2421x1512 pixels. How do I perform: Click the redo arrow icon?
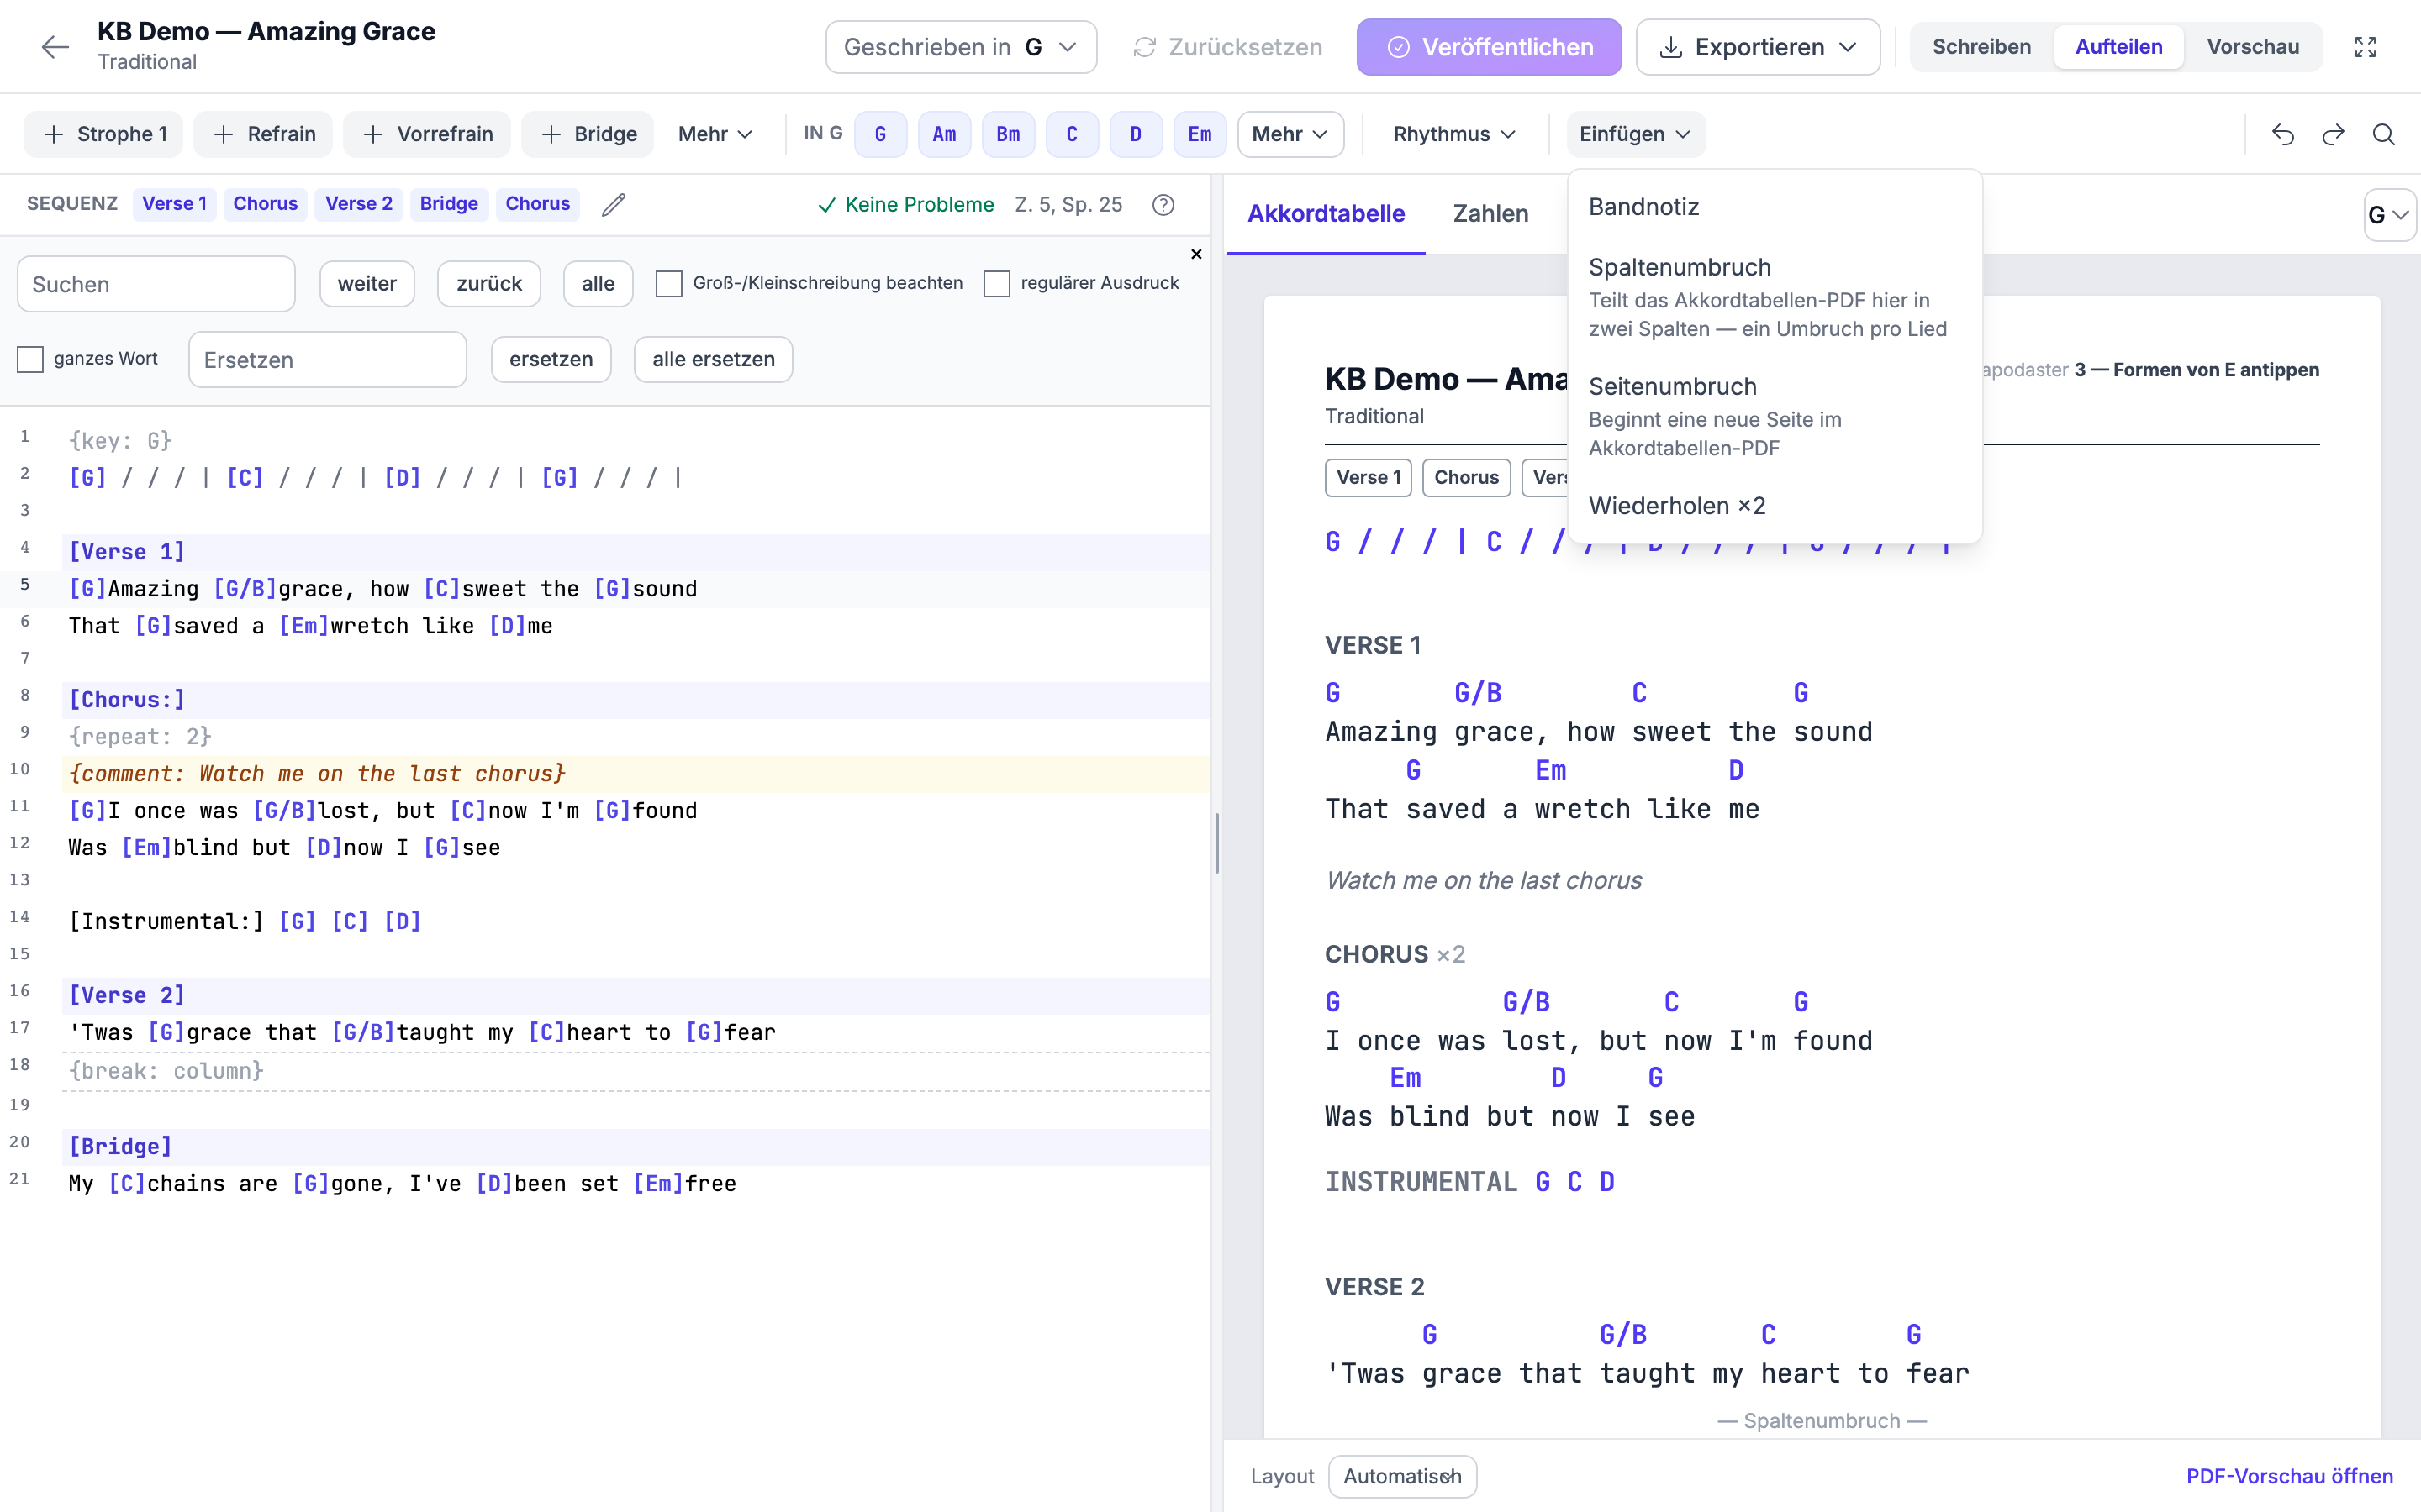tap(2333, 134)
